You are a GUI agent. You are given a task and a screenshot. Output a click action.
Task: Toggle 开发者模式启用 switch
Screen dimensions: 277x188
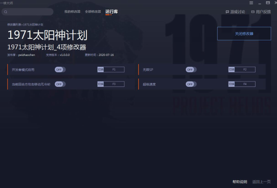coord(60,70)
